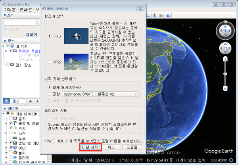This screenshot has height=165, width=238.
Task: Click the North N compass indicator
Action: (225, 22)
